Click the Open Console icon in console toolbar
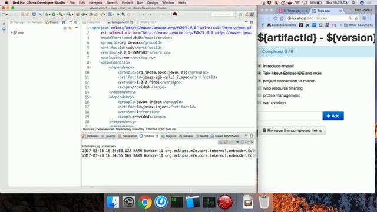 coord(250,143)
